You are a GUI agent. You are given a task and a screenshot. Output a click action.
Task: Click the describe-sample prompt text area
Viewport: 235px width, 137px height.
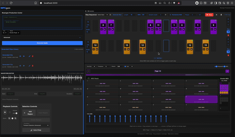pos(42,23)
